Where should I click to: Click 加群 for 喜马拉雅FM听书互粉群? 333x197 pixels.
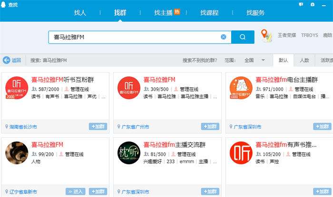coord(98,127)
